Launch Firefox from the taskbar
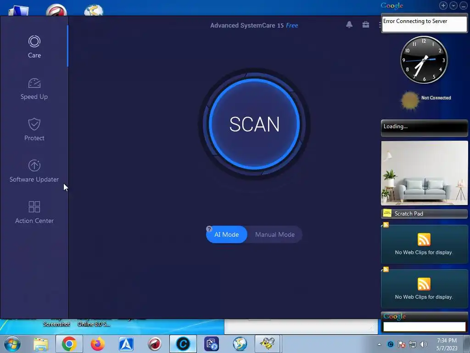The height and width of the screenshot is (353, 470). click(x=97, y=344)
